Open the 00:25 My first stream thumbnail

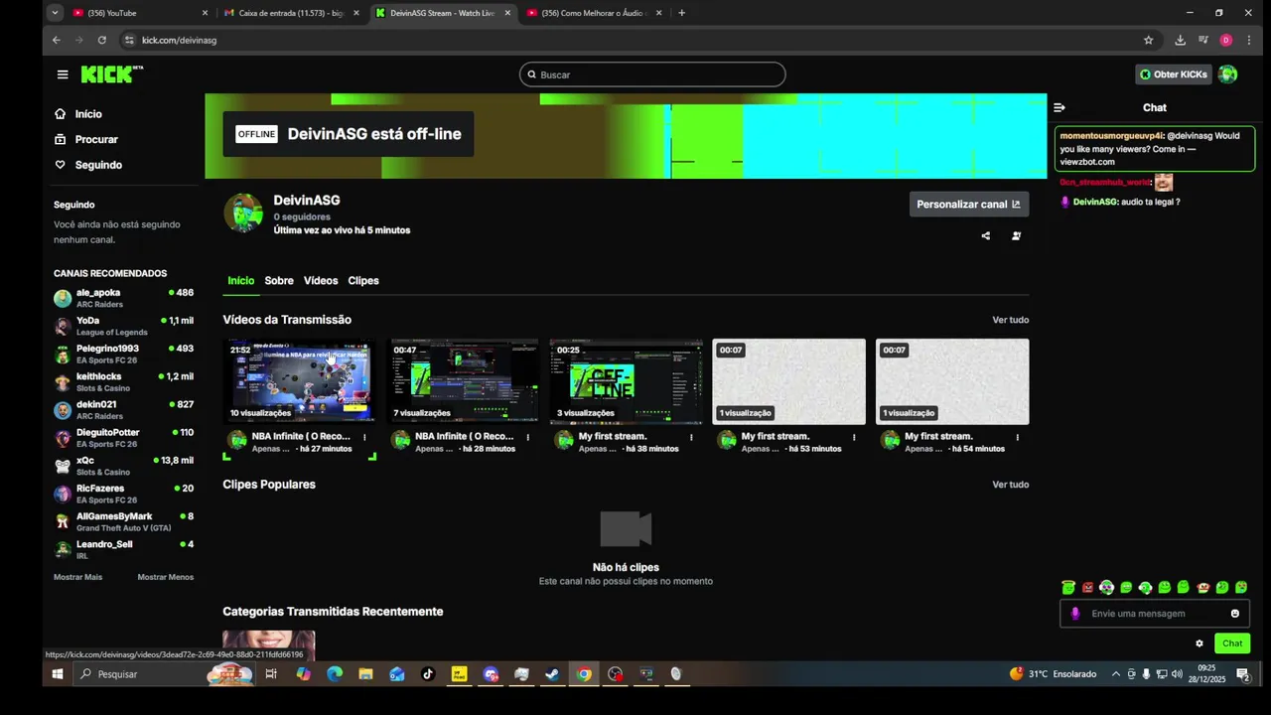(626, 381)
